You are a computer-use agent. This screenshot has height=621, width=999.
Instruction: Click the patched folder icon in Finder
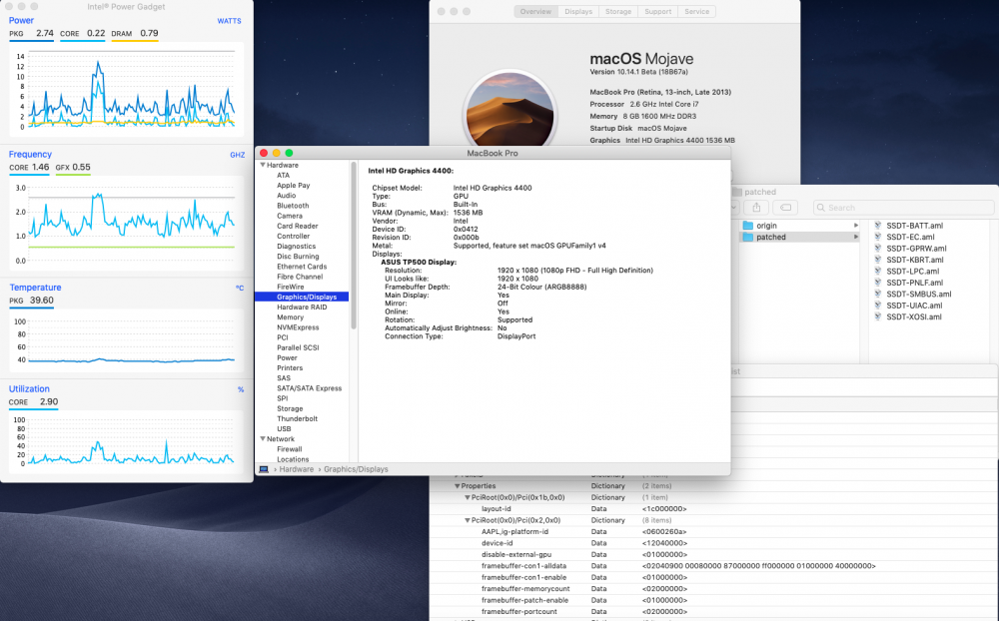(748, 237)
